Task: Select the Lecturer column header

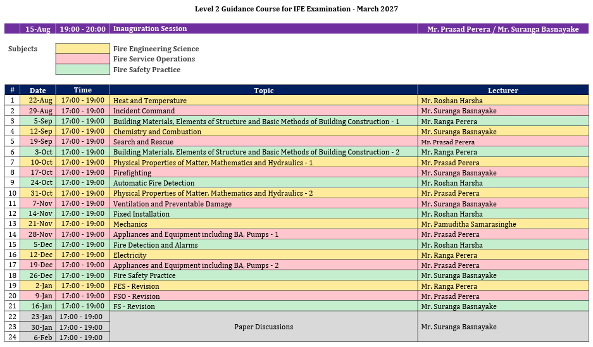Action: click(x=503, y=90)
